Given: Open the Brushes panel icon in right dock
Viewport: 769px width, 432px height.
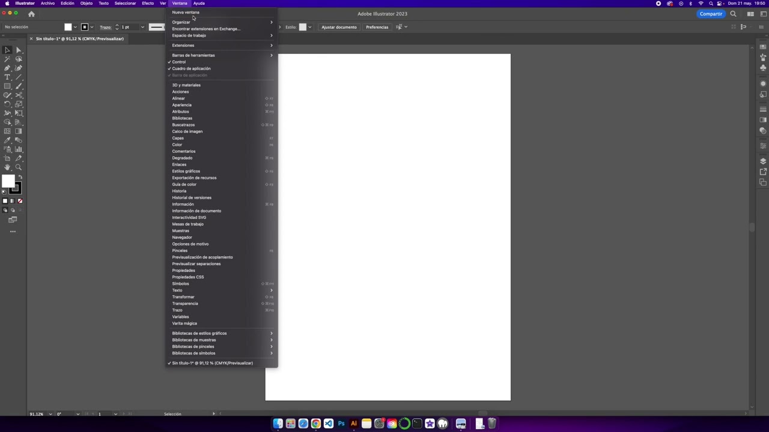Looking at the screenshot, I should pyautogui.click(x=763, y=57).
